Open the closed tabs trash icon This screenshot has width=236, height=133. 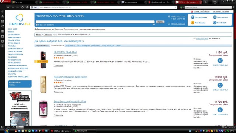pyautogui.click(x=215, y=2)
